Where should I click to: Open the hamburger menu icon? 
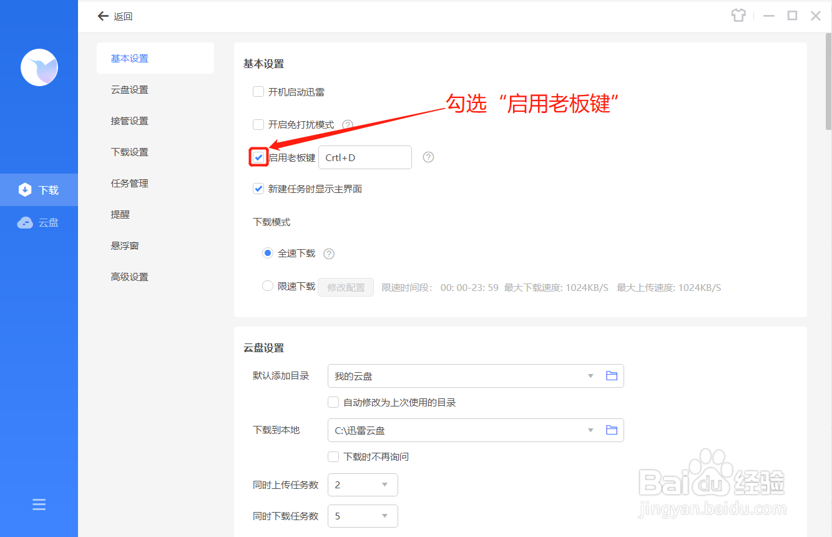(39, 505)
